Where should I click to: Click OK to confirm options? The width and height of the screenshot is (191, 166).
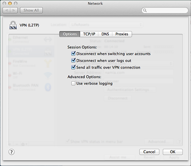coord(173,152)
